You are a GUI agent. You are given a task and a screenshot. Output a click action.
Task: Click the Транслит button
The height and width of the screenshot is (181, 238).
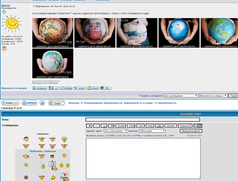click(185, 126)
